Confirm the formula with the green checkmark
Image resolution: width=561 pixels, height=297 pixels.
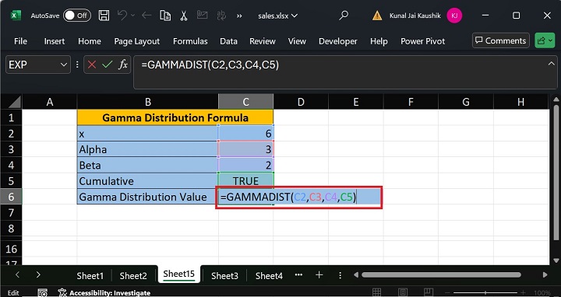[107, 65]
